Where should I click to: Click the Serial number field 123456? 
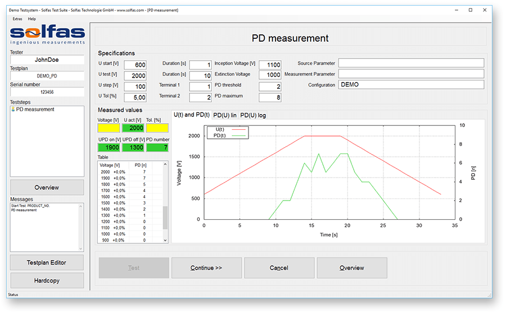point(47,92)
